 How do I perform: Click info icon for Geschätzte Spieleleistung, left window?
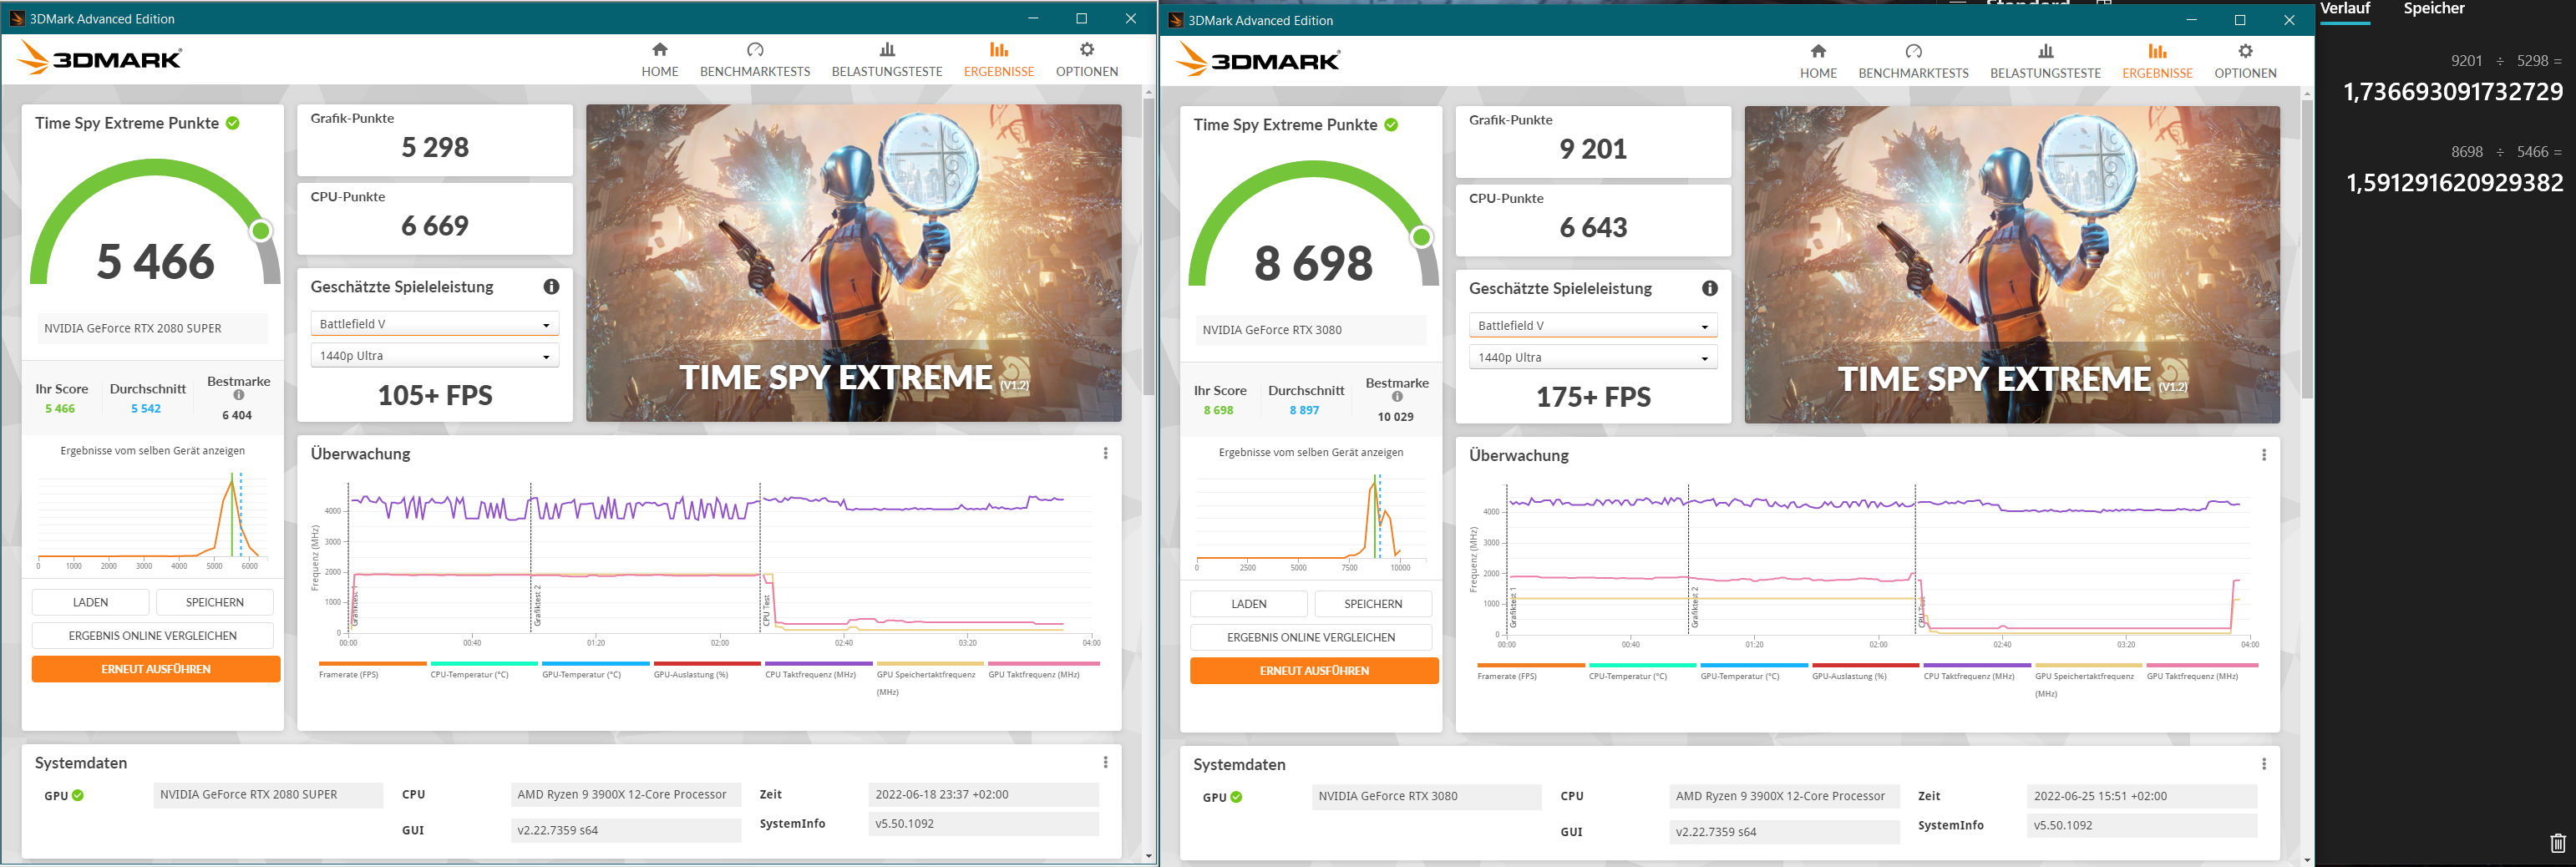pyautogui.click(x=551, y=287)
